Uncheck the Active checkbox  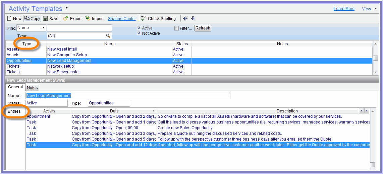139,28
